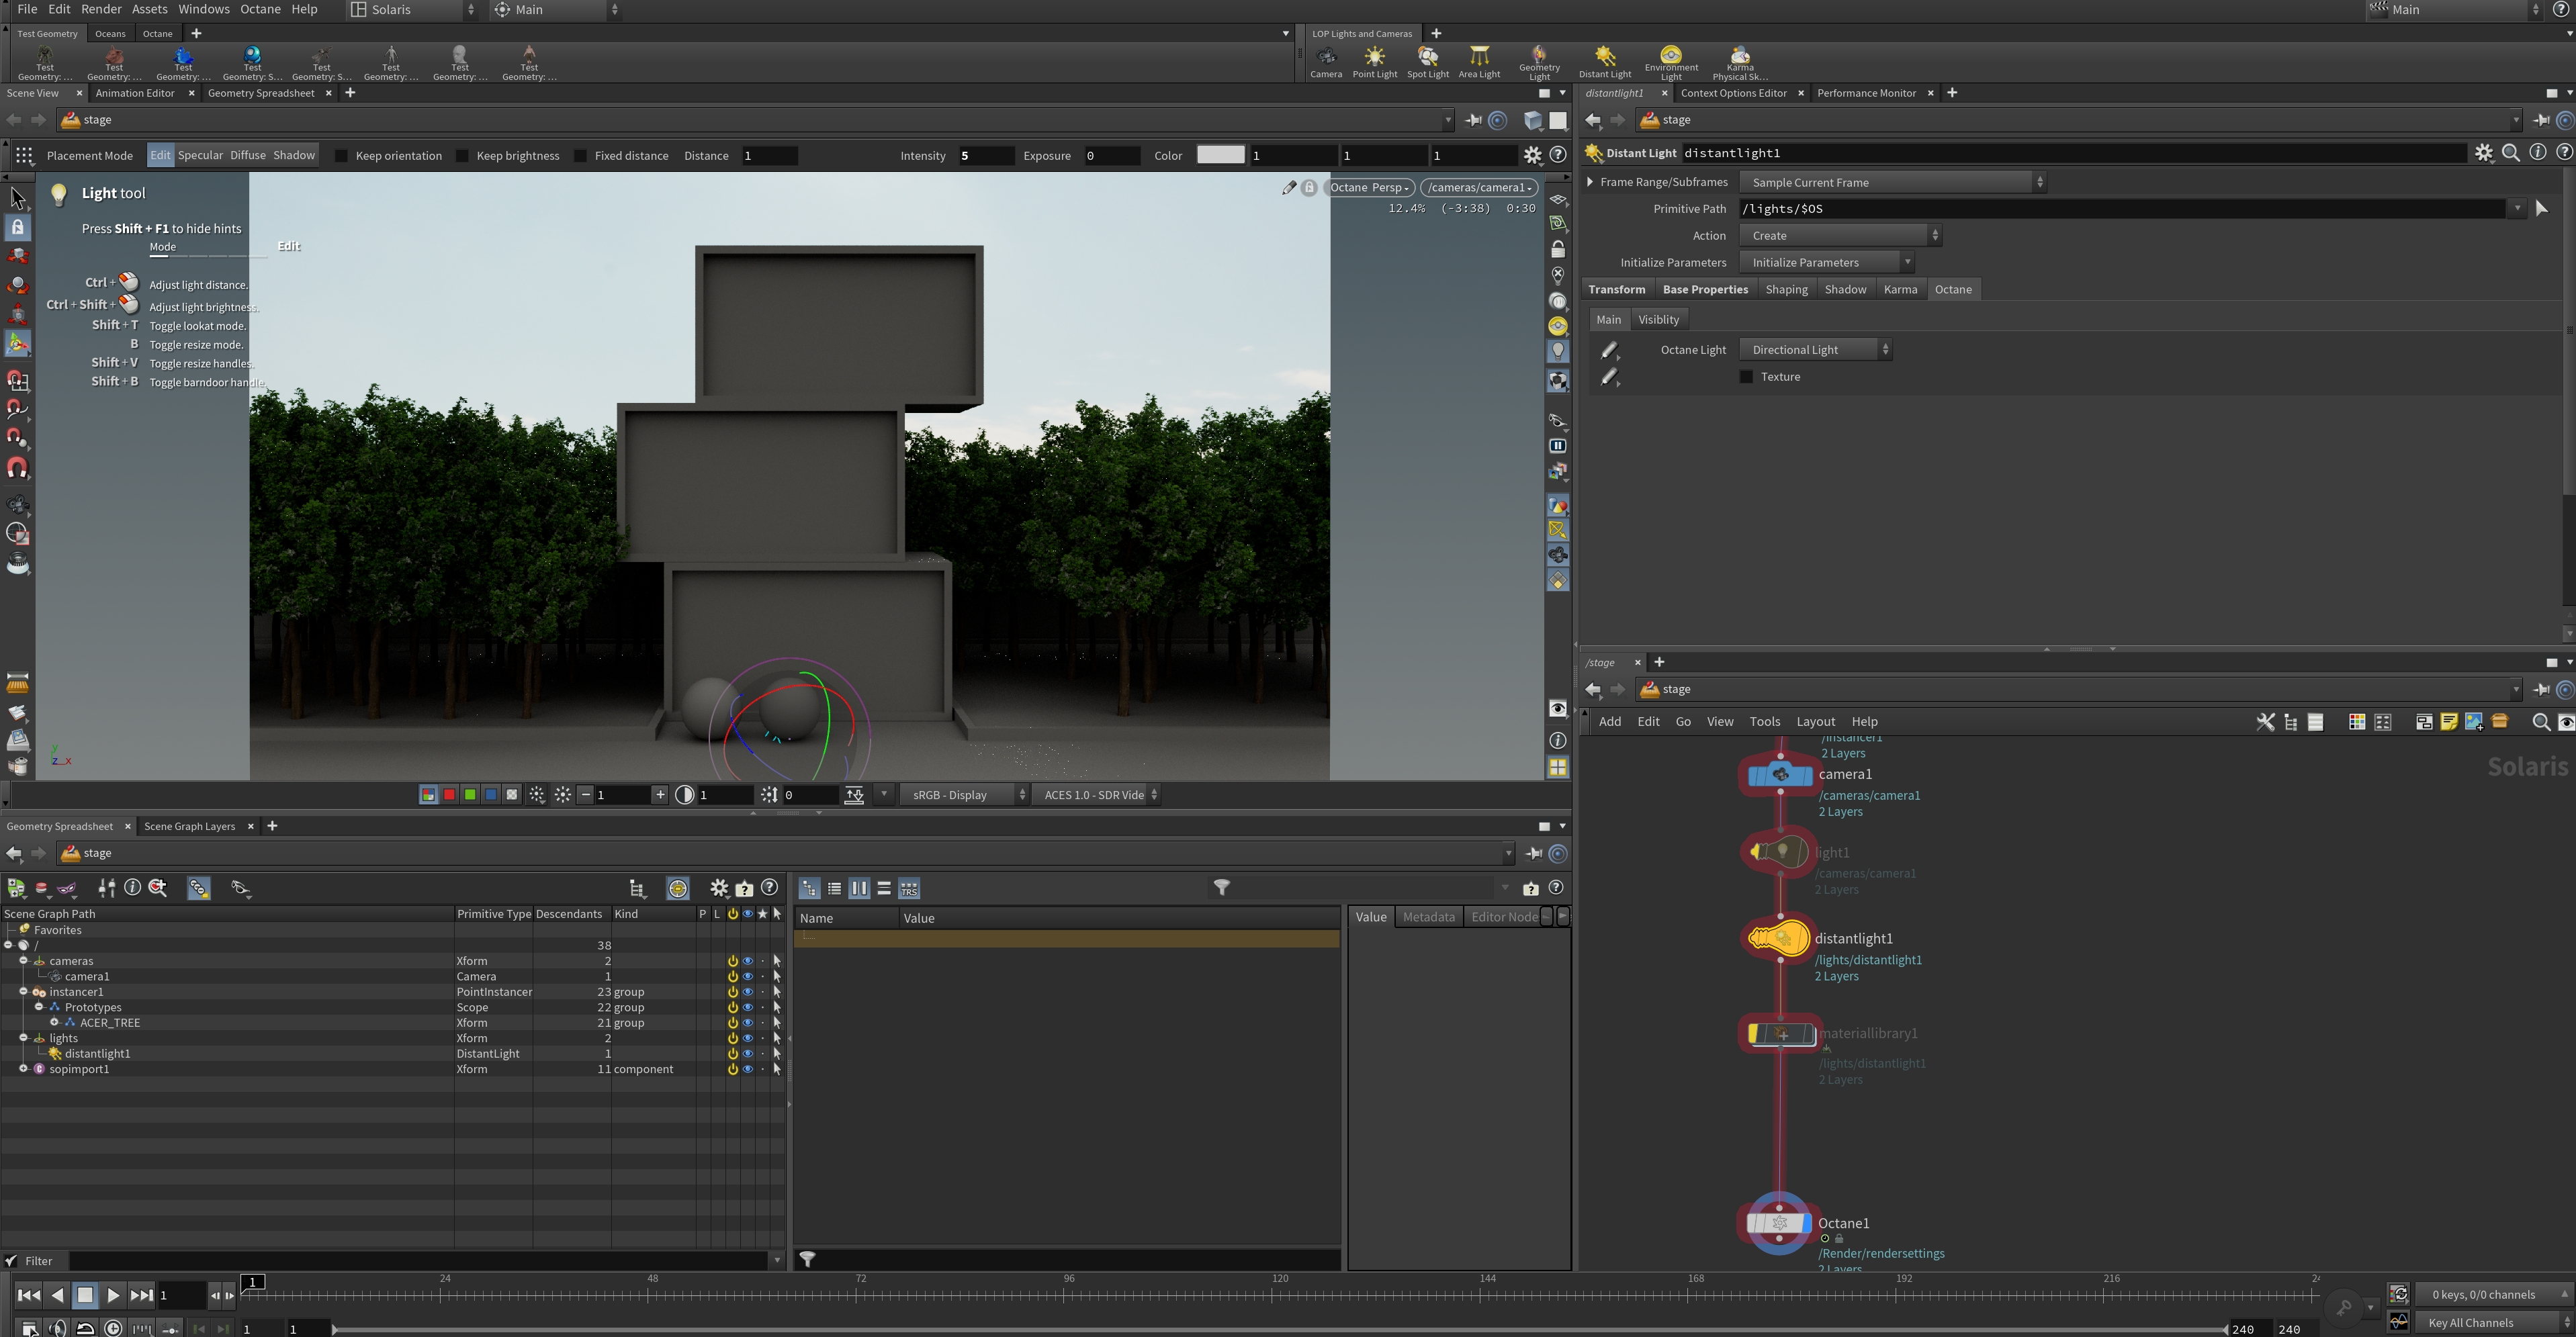2576x1337 pixels.
Task: Open the Action Create dropdown
Action: point(1839,236)
